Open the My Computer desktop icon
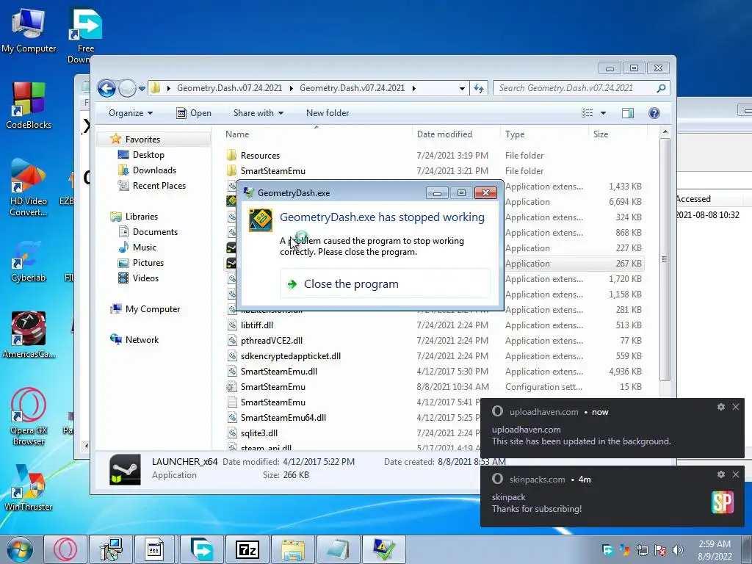The width and height of the screenshot is (752, 564). 29,30
